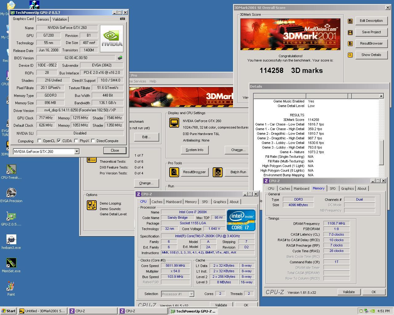Open Graphics tab in CPU-Z Memory window
394x315 pixels.
[347, 189]
